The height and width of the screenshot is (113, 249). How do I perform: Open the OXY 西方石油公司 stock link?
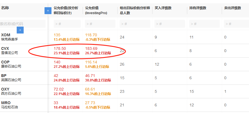11,91
